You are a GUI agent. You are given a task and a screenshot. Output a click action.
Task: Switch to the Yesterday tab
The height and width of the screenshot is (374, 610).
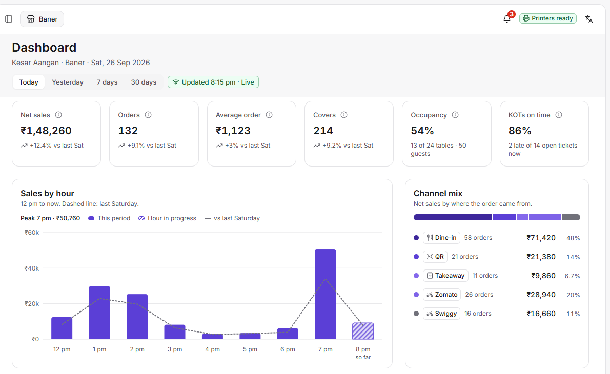pyautogui.click(x=68, y=82)
